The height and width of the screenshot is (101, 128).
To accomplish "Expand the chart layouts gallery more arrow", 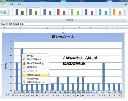I will point(9,15).
